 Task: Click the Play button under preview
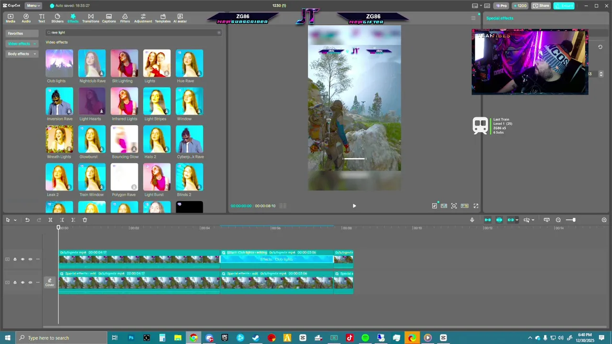coord(354,206)
